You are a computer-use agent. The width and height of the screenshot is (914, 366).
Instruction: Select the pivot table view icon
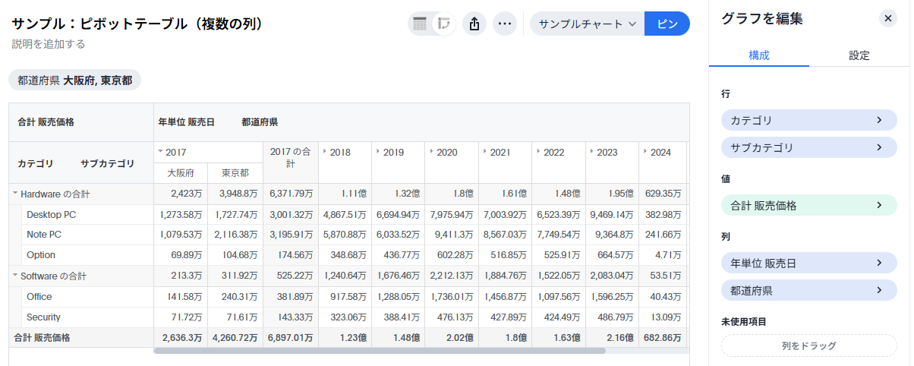coord(444,24)
